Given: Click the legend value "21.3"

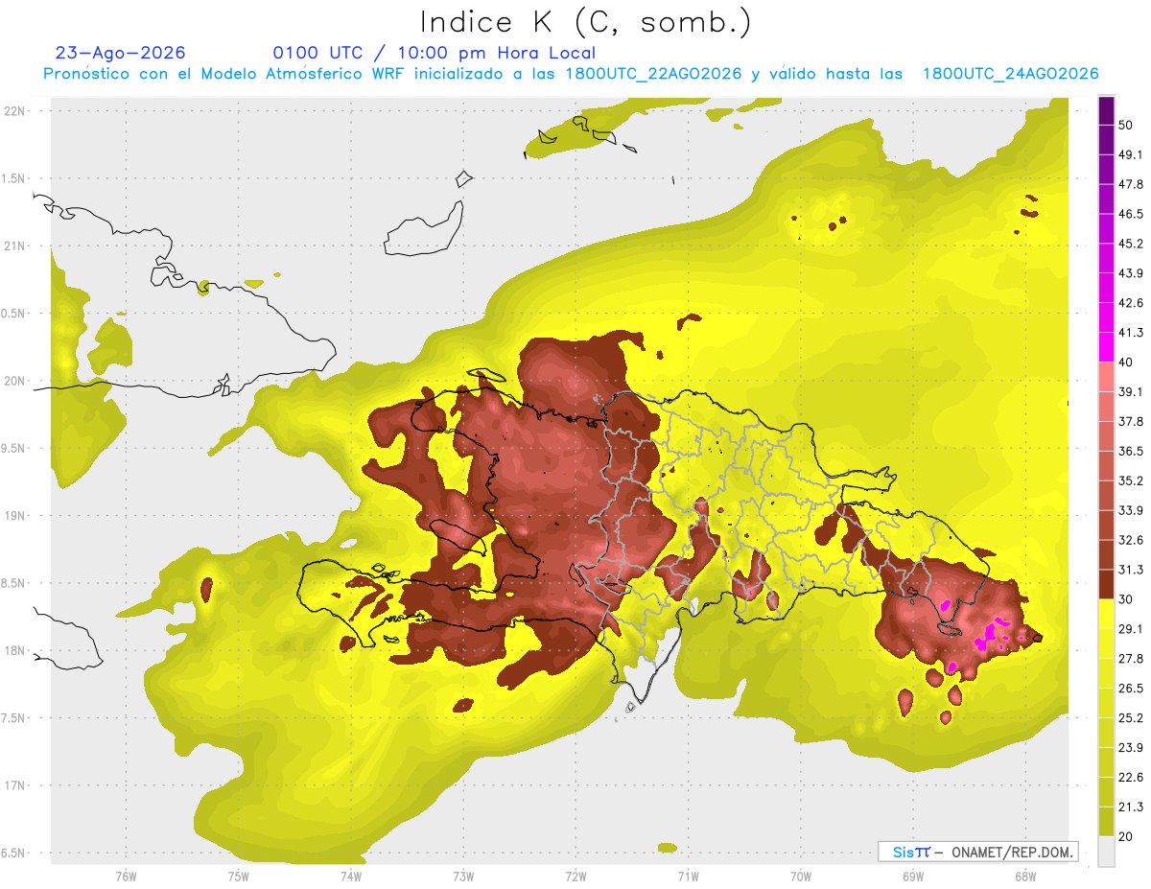Looking at the screenshot, I should point(1131,807).
